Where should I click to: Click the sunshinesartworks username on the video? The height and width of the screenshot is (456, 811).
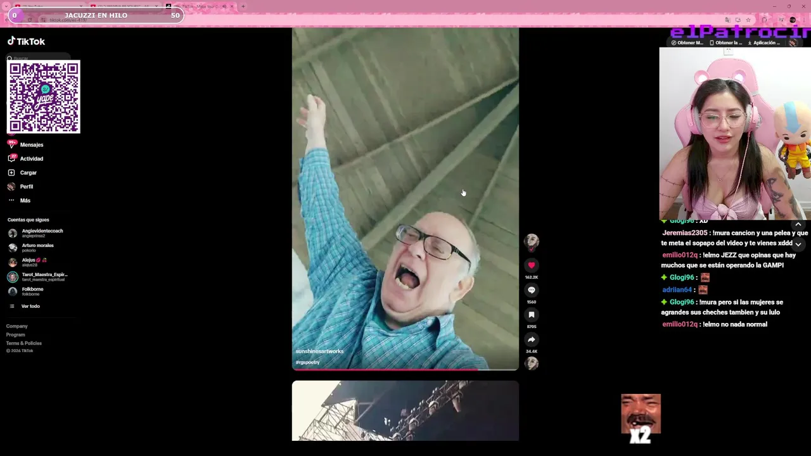pos(319,351)
